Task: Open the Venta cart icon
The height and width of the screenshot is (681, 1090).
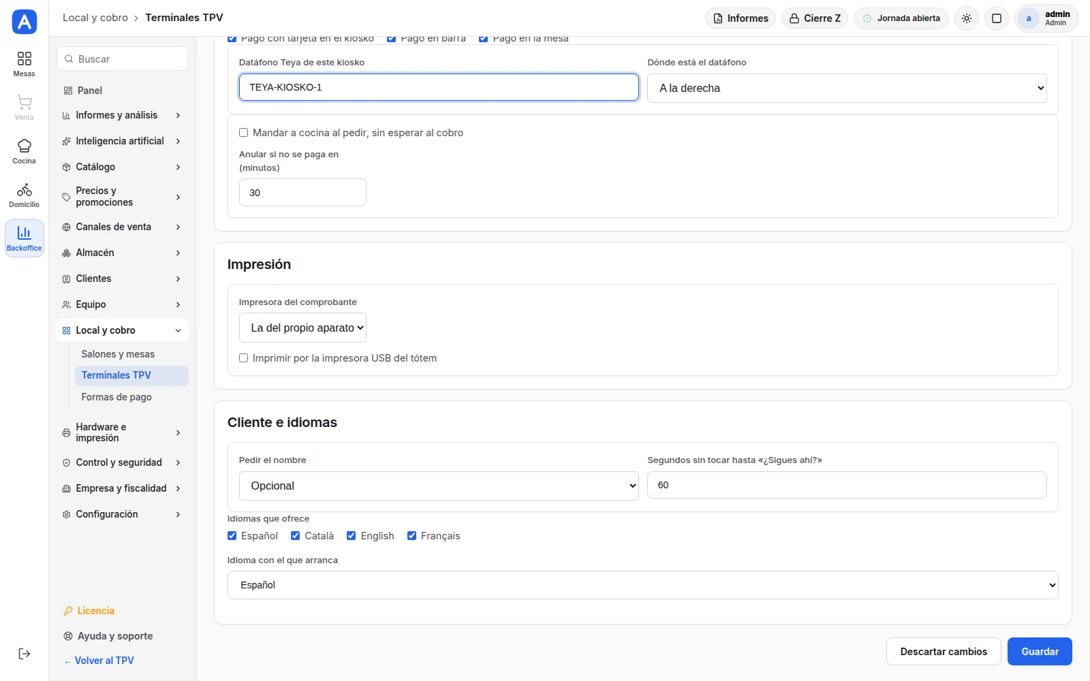Action: (x=25, y=108)
